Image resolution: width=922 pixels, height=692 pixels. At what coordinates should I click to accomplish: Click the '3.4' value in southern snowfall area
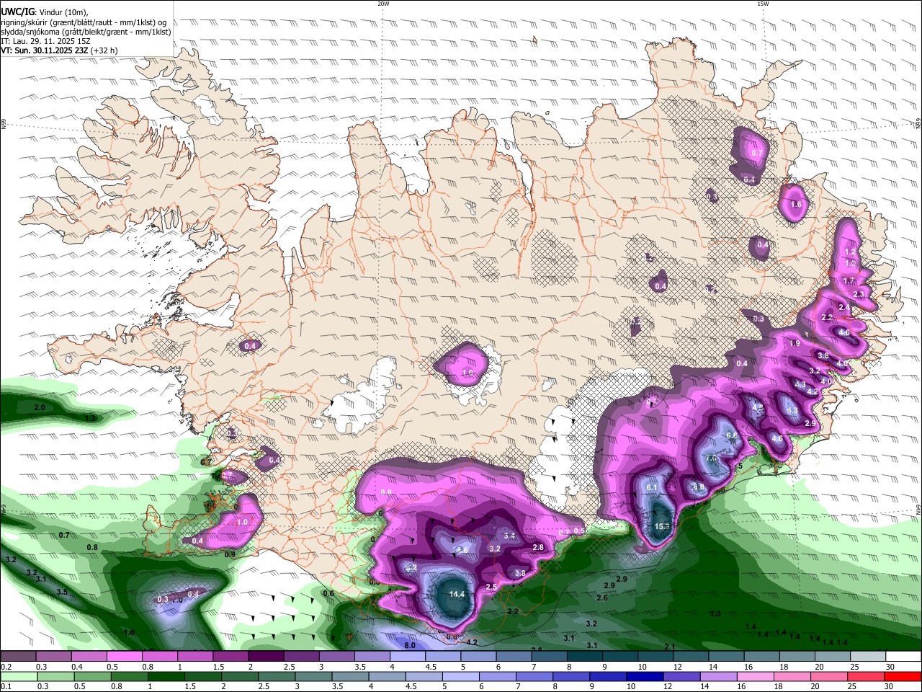[x=509, y=536]
